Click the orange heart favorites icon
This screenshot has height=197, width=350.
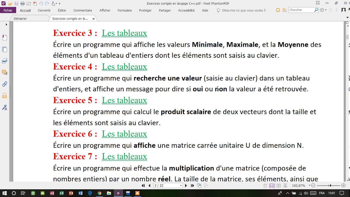click(278, 10)
